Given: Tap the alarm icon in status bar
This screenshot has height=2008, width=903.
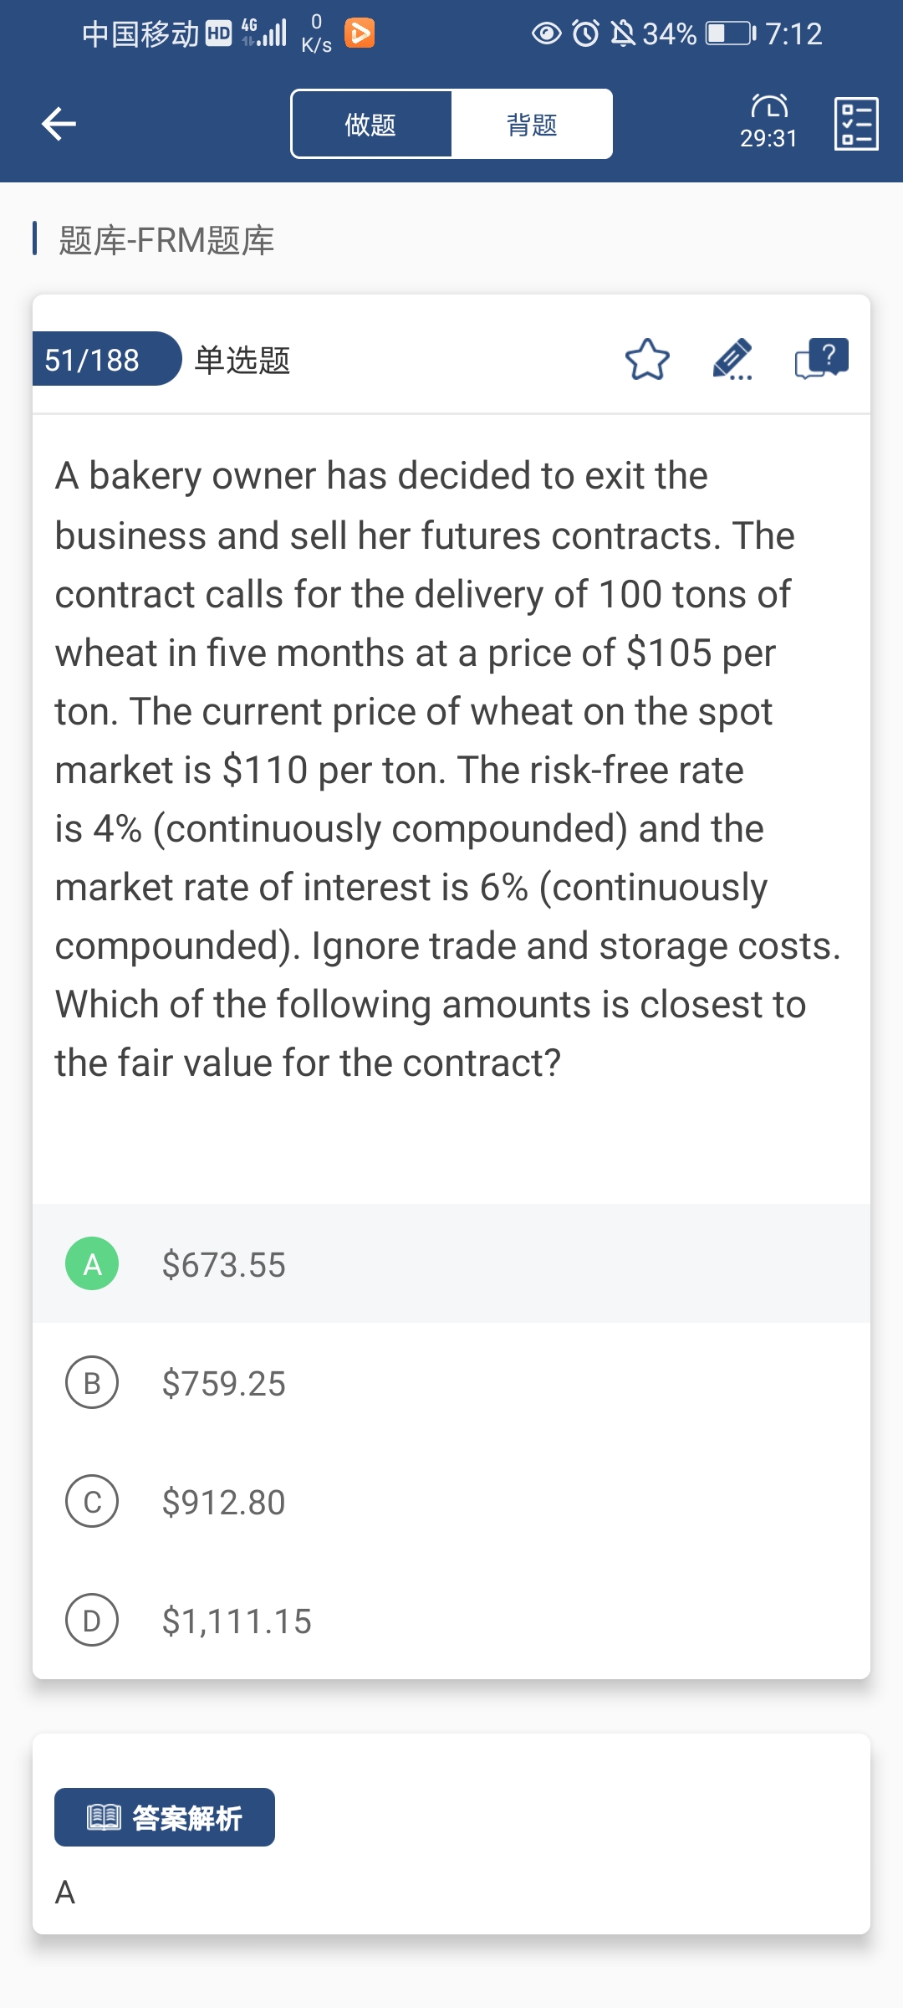Looking at the screenshot, I should [585, 33].
